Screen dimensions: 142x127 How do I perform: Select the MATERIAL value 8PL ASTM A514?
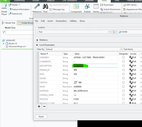pos(81,91)
